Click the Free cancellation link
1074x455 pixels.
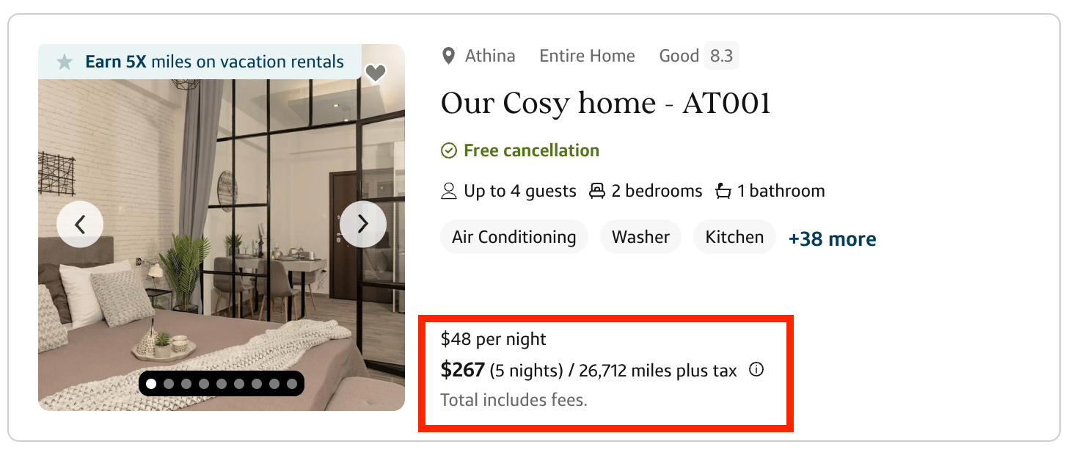(531, 150)
